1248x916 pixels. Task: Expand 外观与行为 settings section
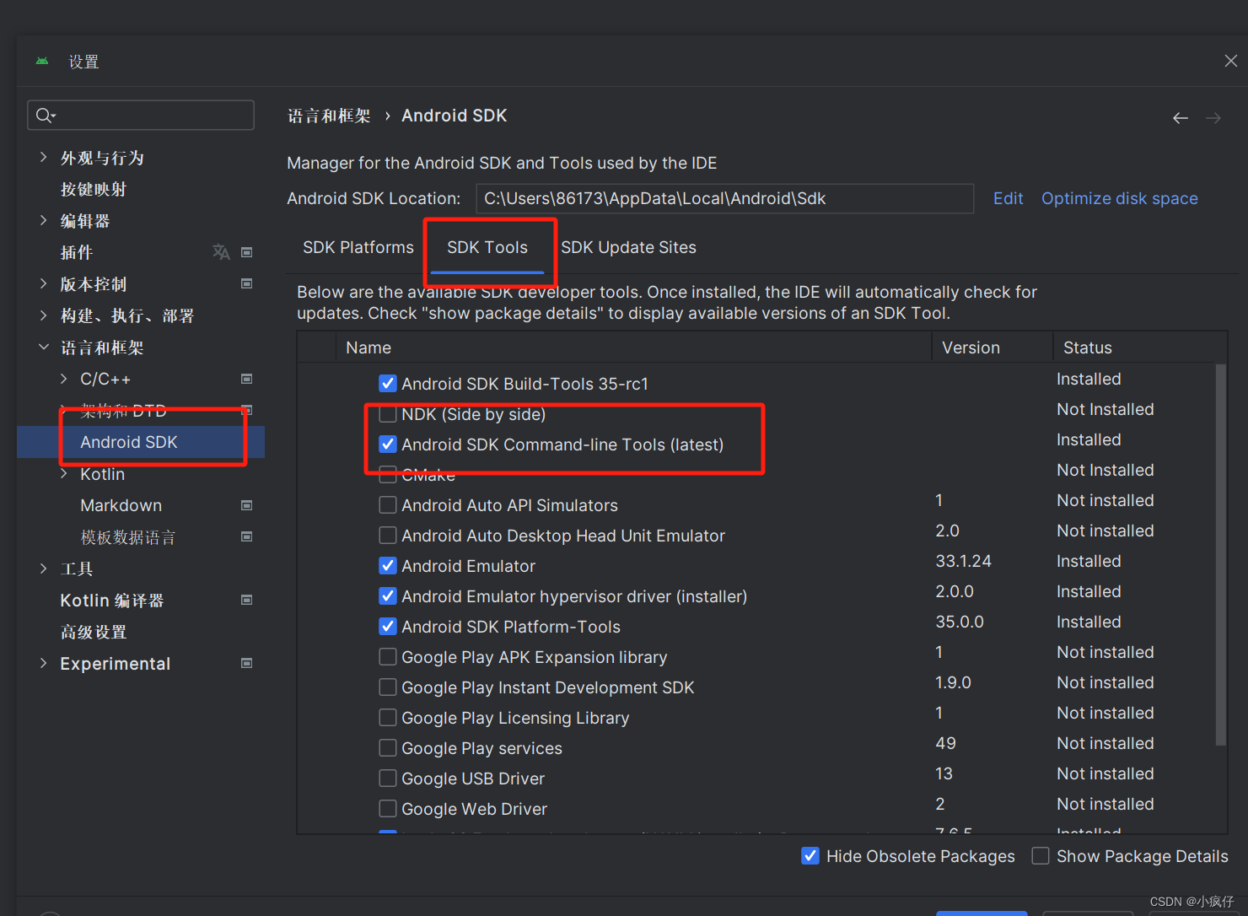pyautogui.click(x=43, y=157)
